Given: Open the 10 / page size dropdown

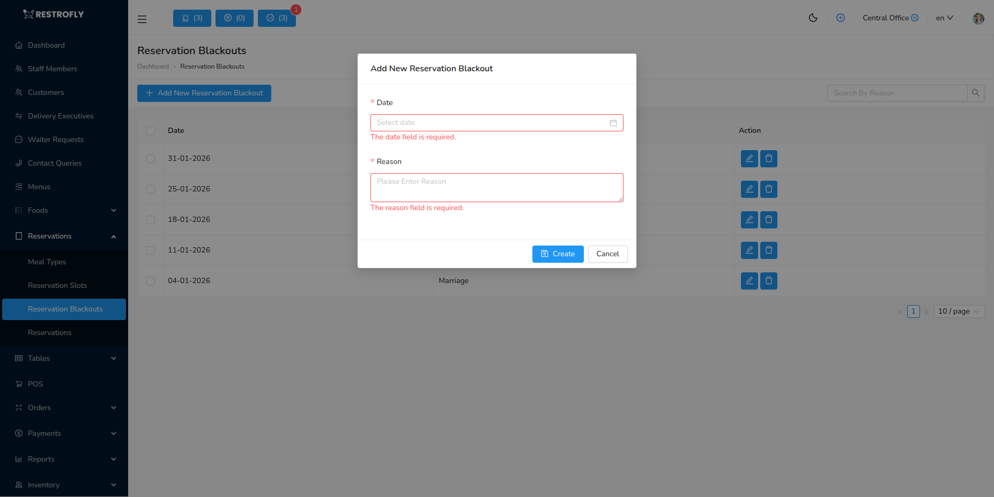Looking at the screenshot, I should pyautogui.click(x=959, y=311).
